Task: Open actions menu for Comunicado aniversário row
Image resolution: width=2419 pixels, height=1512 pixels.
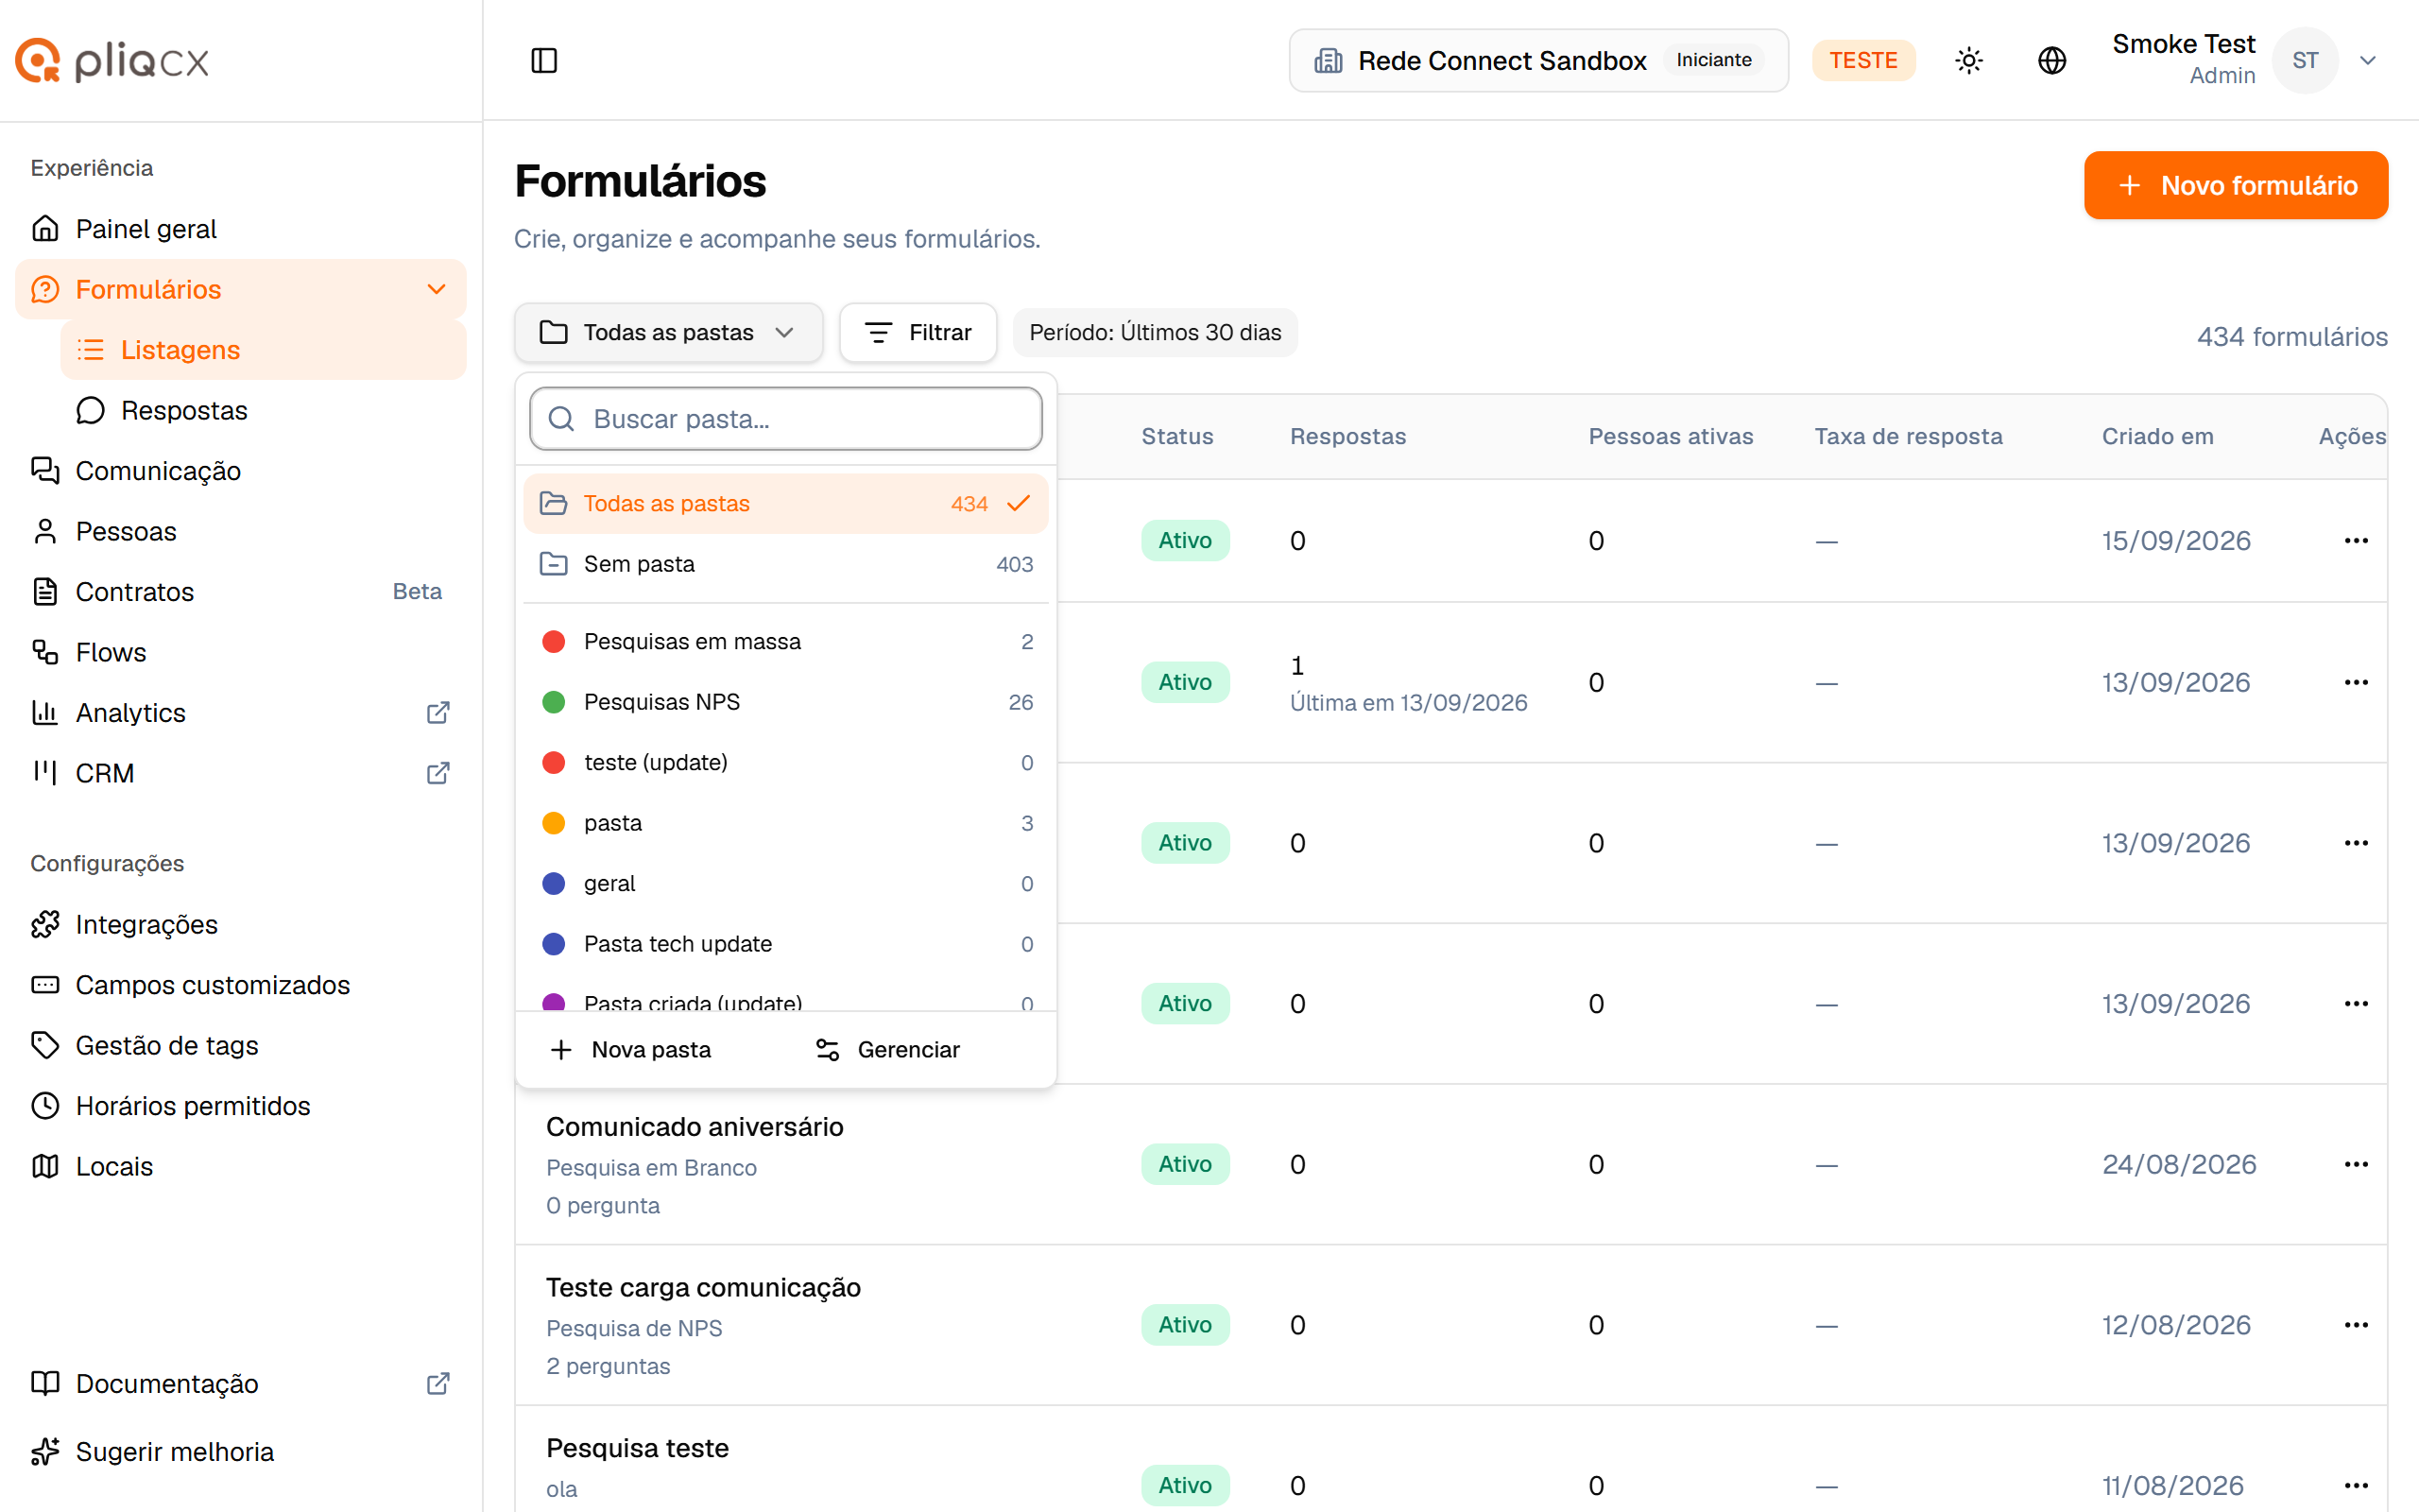Action: [x=2356, y=1164]
